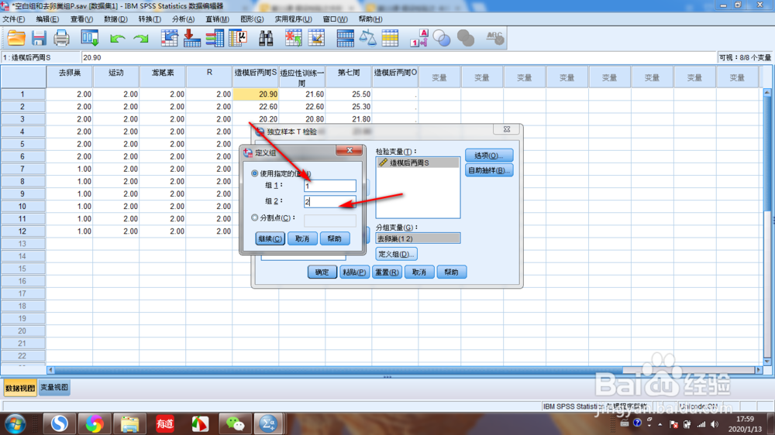Undo last action with green left arrow
775x435 pixels.
117,39
